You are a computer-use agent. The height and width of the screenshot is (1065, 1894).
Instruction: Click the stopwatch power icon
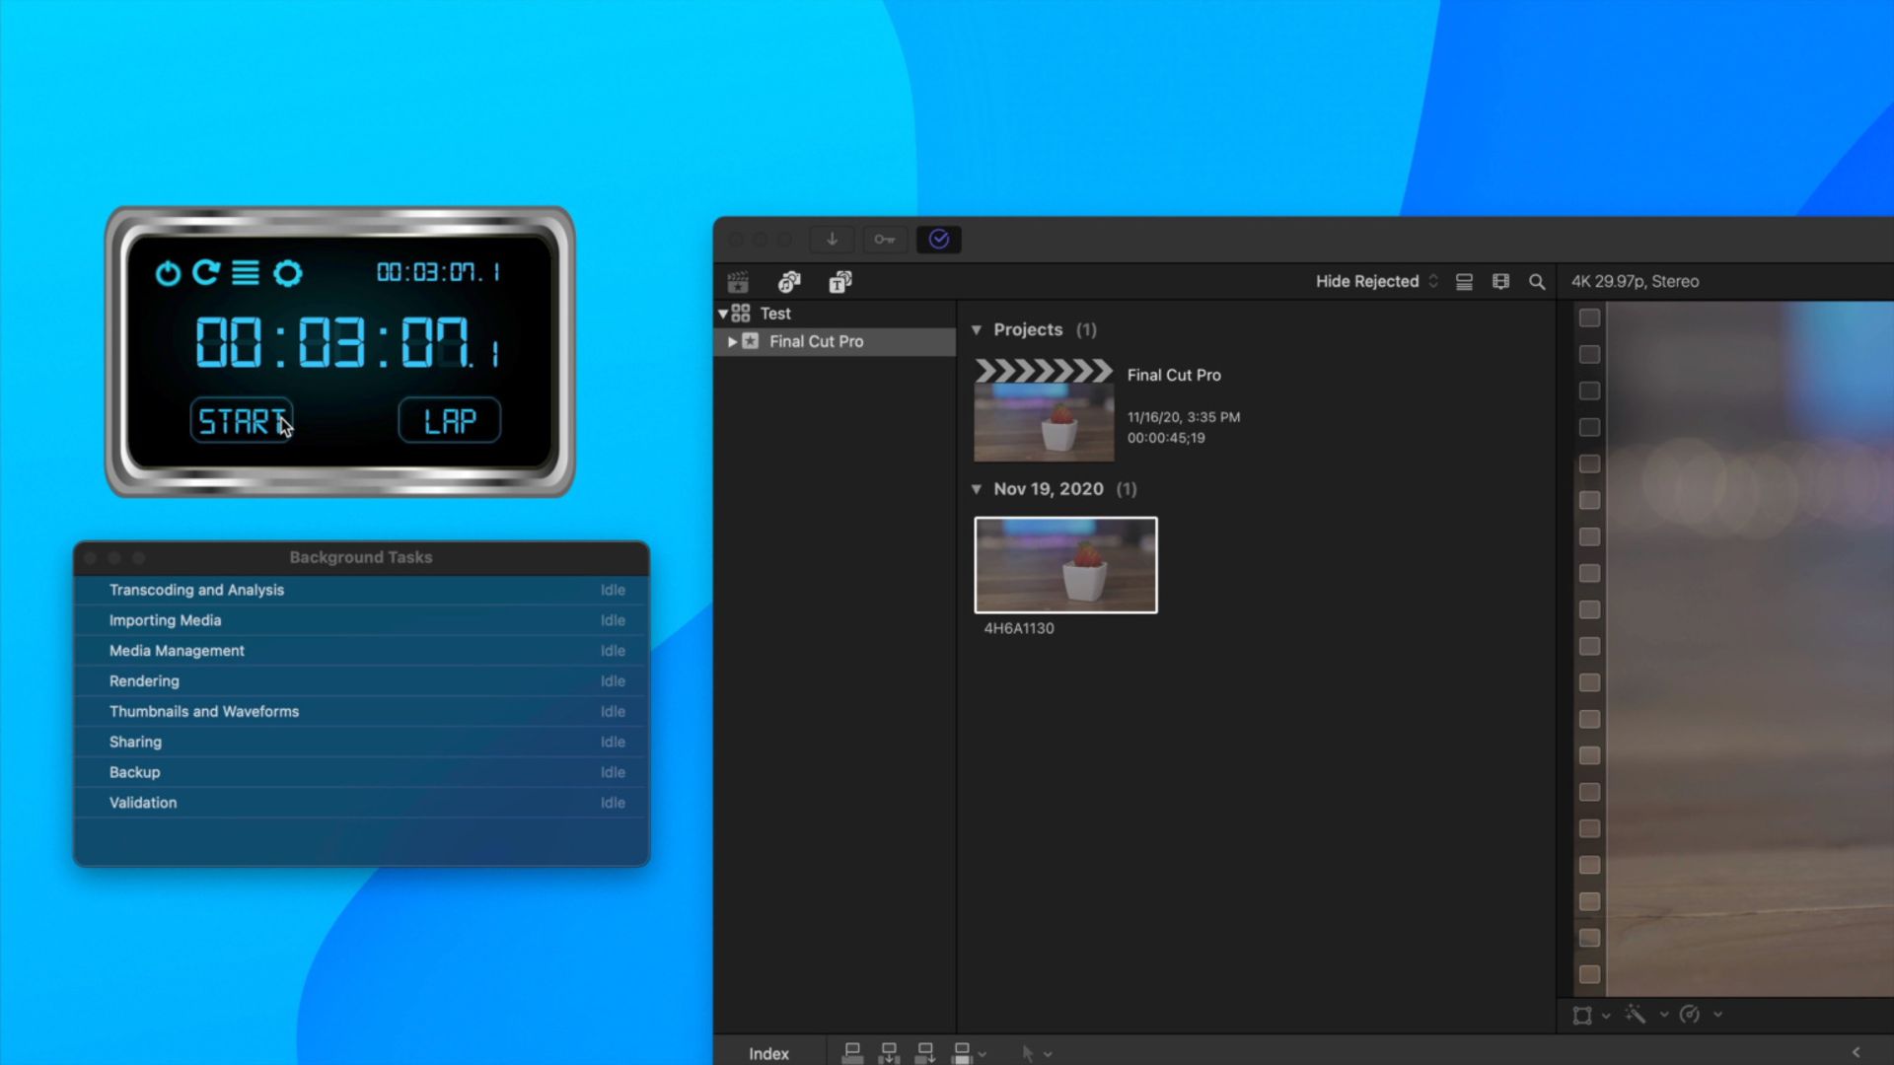click(168, 273)
